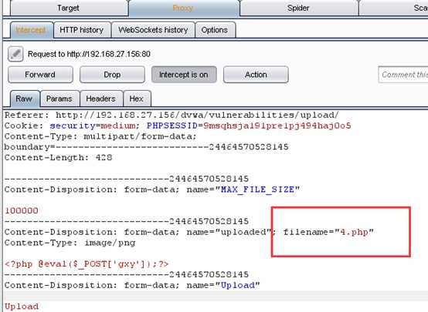428x312 pixels.
Task: Click the multipart/form-data Content-Type header line
Action: coord(100,136)
